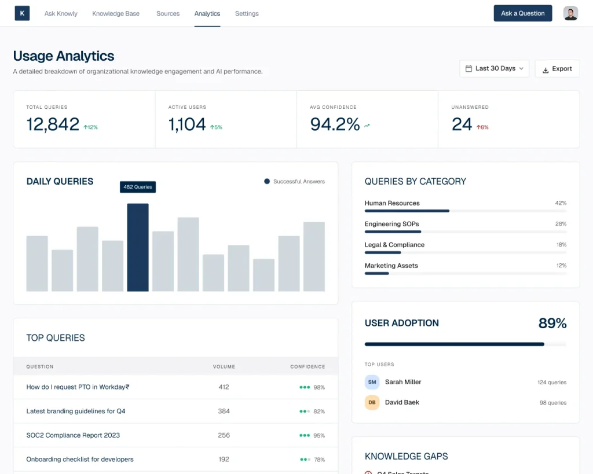Click the volume value 384
The image size is (593, 474).
tap(224, 411)
